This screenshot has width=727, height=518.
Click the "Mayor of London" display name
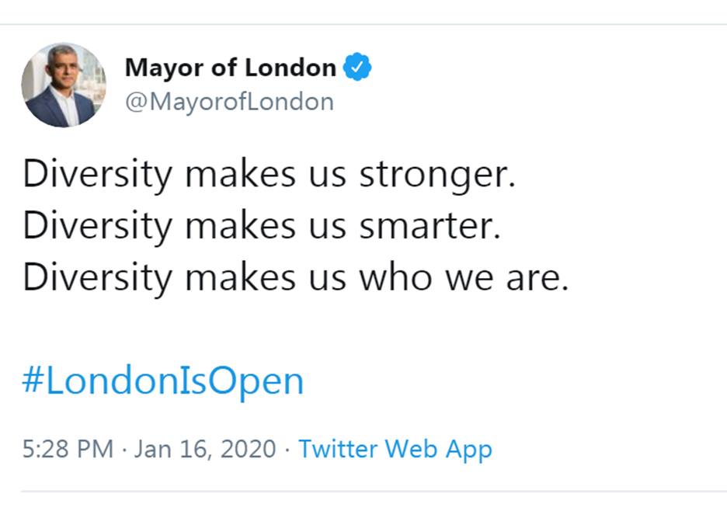230,68
